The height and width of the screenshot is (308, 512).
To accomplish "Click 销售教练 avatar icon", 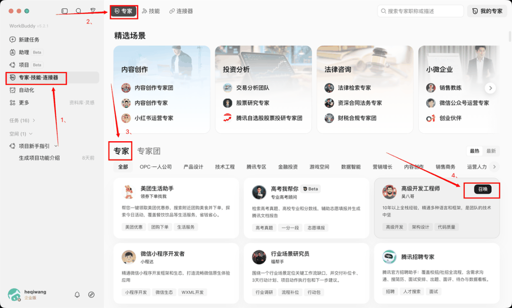I will pos(430,88).
